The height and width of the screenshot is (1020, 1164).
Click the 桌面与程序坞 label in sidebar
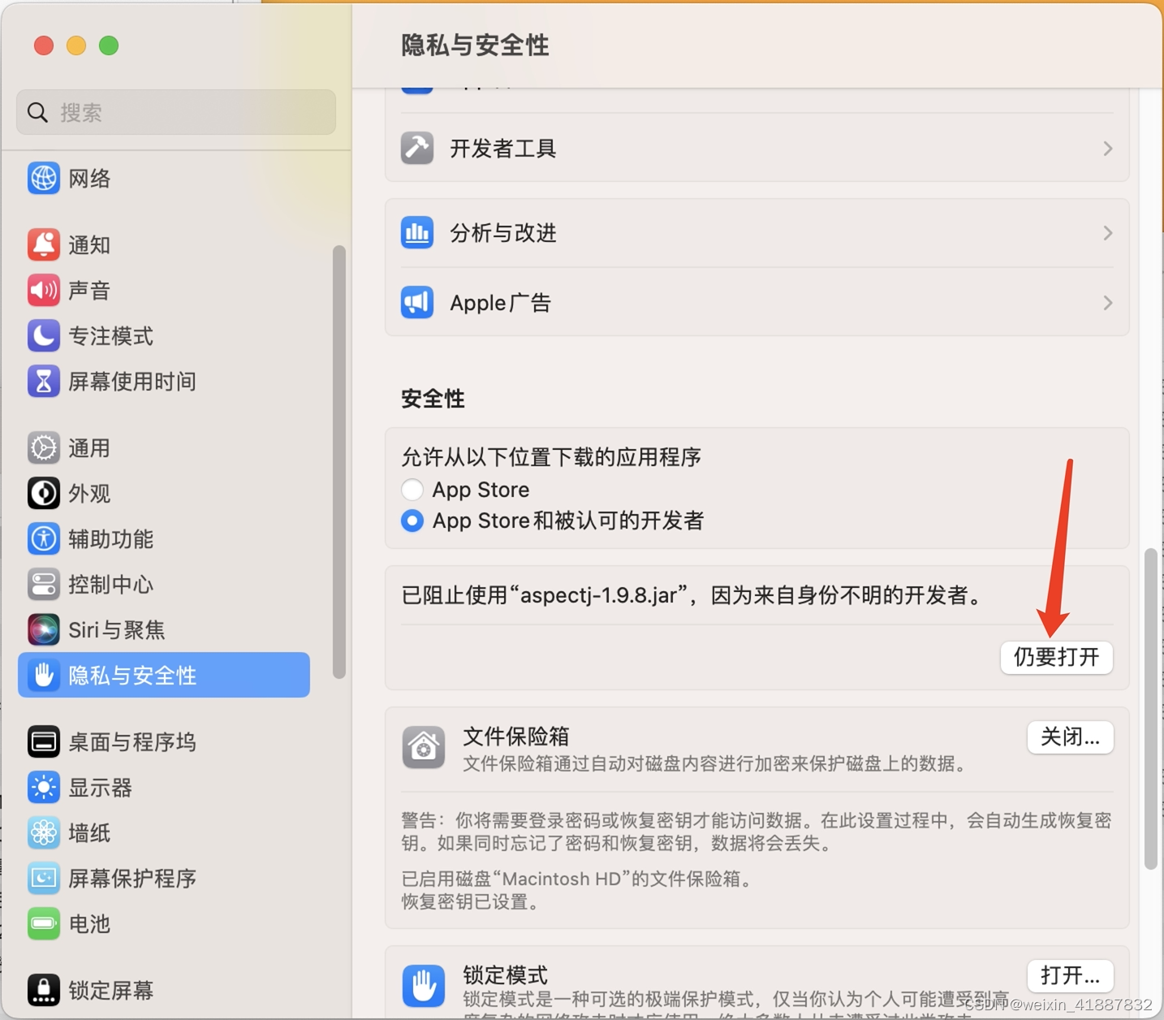(132, 742)
